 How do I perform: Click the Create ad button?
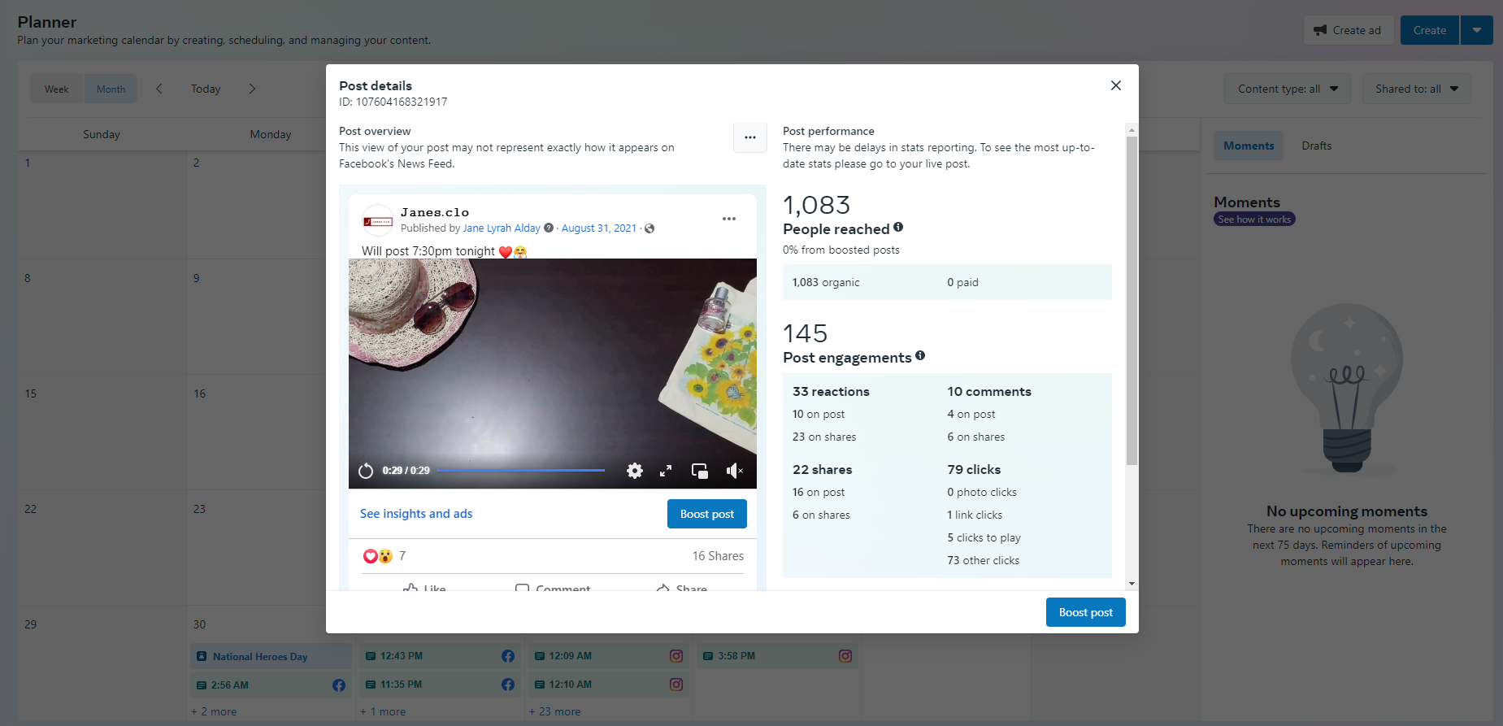(x=1349, y=30)
